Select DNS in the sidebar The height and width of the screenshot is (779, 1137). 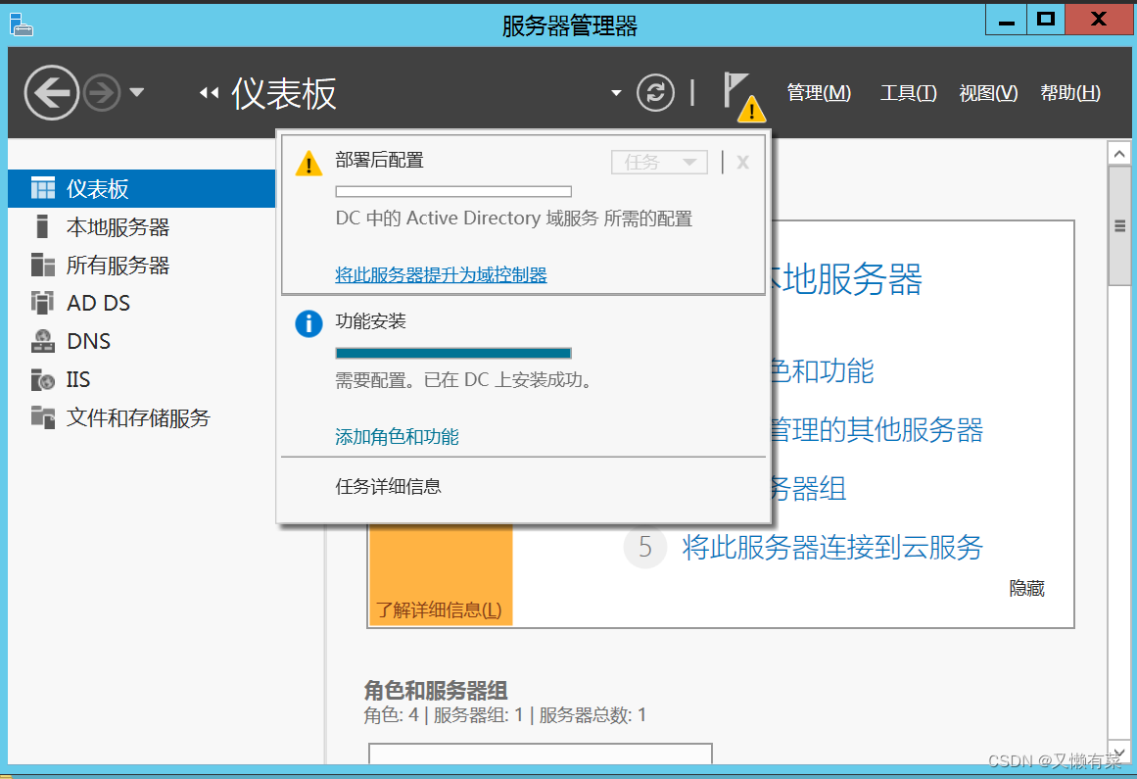(x=142, y=341)
